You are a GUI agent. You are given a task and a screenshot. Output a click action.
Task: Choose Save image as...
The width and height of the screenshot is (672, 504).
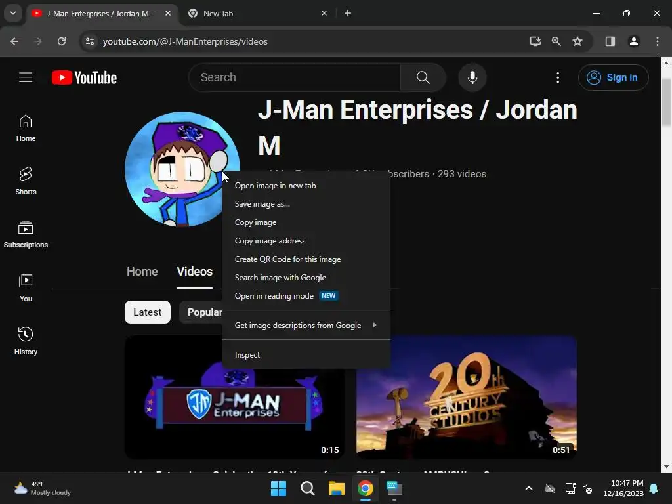point(306,204)
